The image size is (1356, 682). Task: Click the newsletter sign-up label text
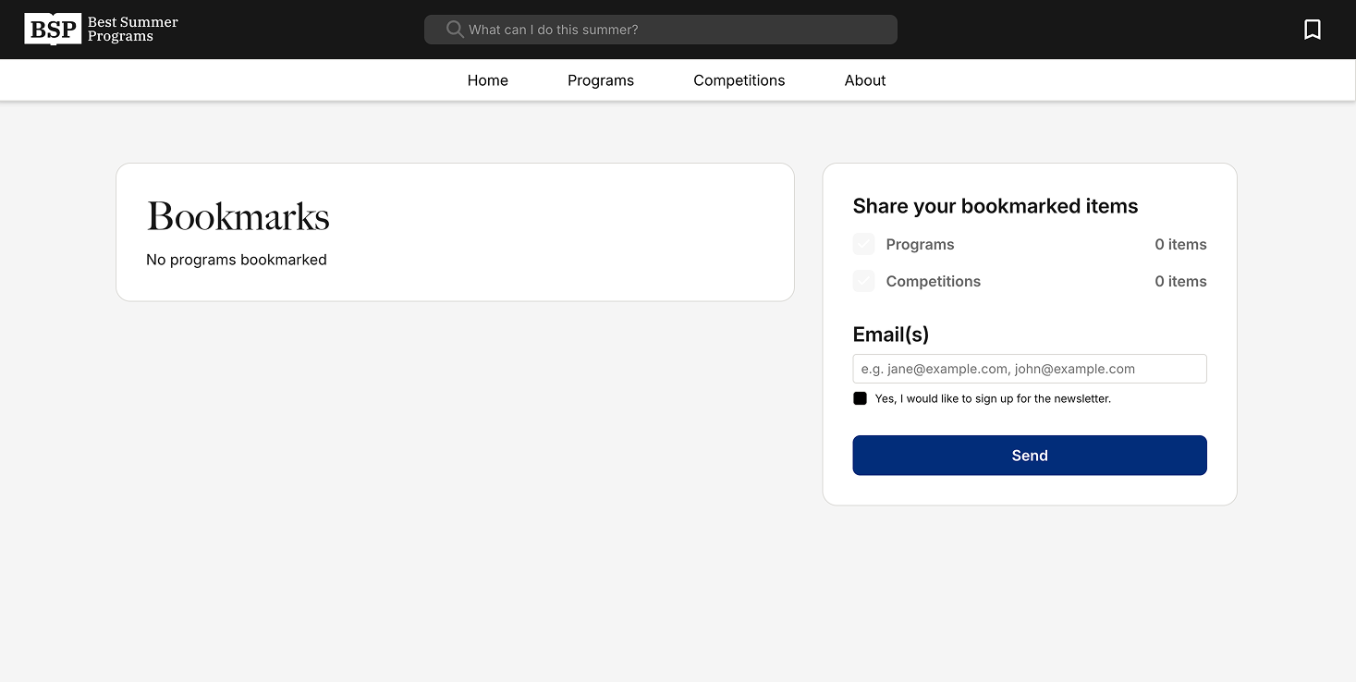993,399
